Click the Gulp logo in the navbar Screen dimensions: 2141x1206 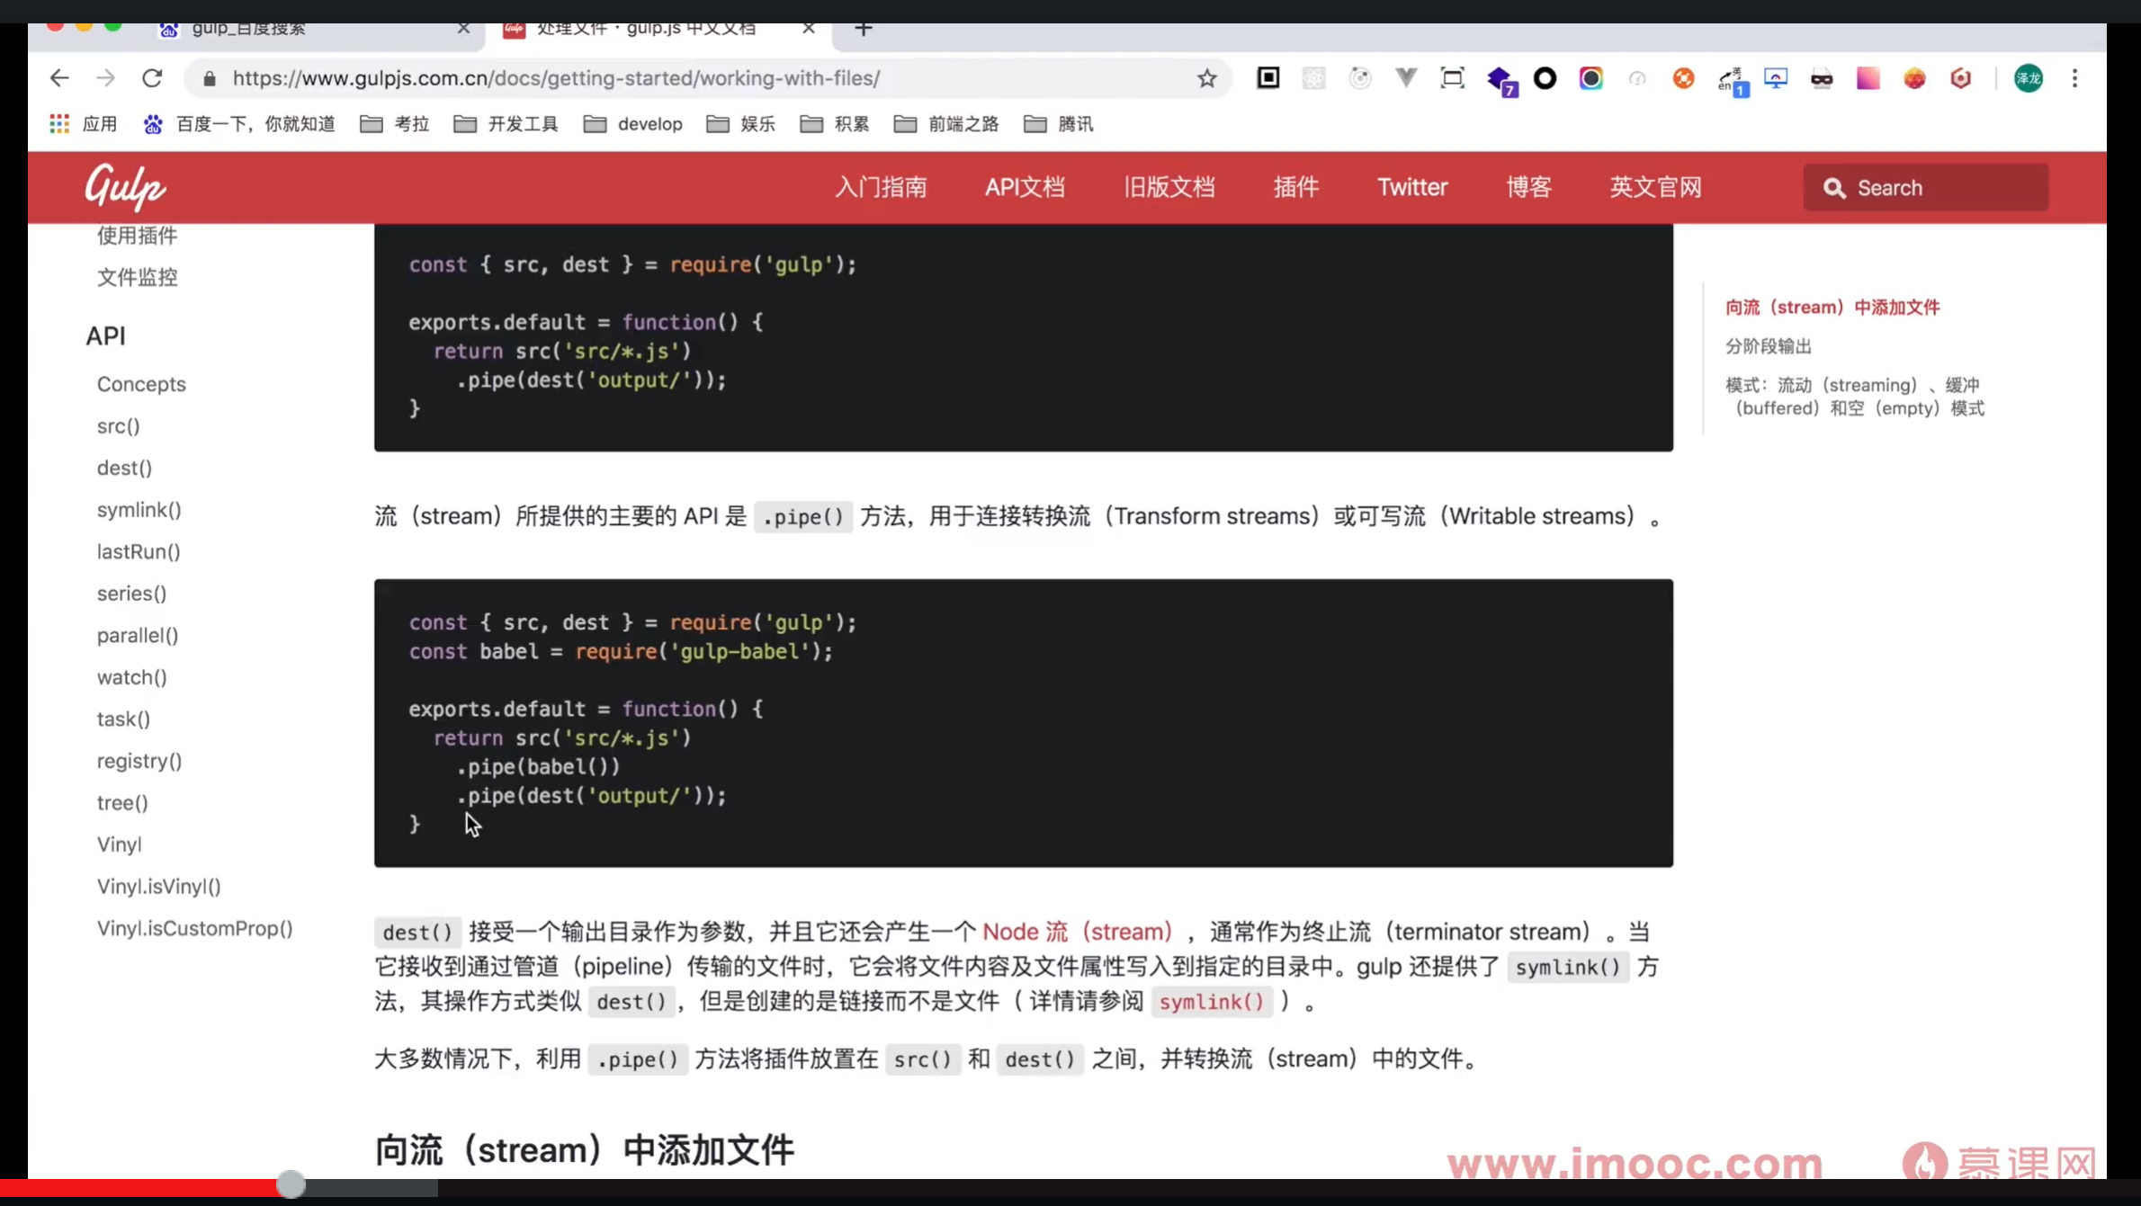[x=124, y=187]
